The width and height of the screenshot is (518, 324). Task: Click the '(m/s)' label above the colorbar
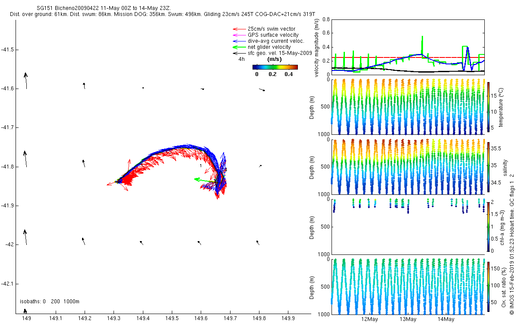pos(275,59)
